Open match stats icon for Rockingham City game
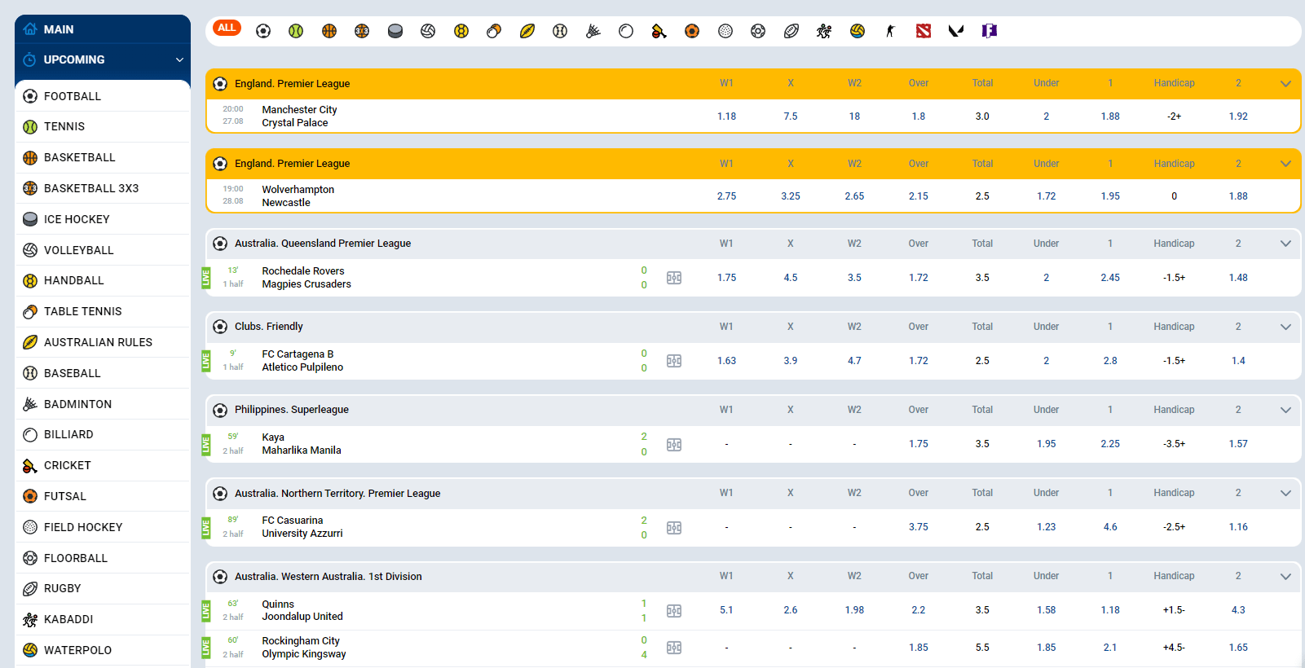Viewport: 1305px width, 668px height. (x=674, y=648)
